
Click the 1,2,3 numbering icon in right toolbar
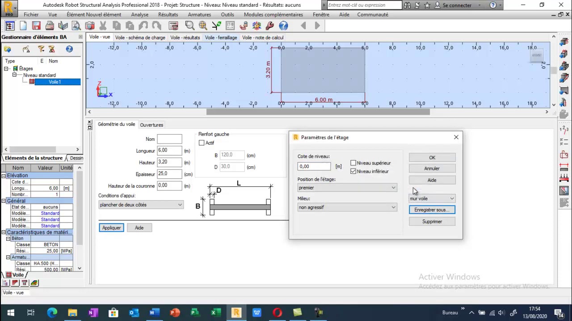click(x=564, y=130)
